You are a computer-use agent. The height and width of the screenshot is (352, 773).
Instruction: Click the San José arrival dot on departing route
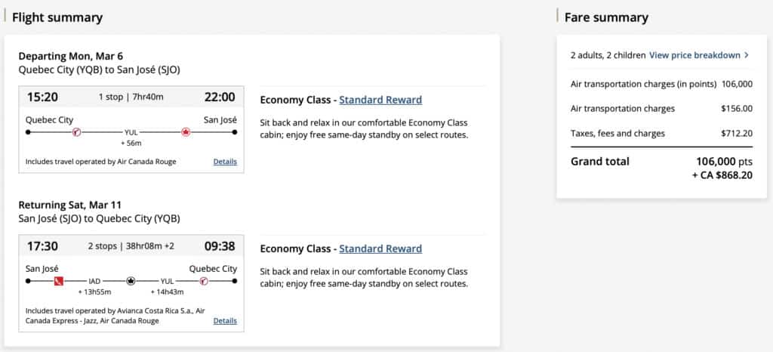click(x=235, y=132)
